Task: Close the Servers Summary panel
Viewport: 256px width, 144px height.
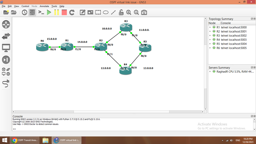Action: pos(254,67)
